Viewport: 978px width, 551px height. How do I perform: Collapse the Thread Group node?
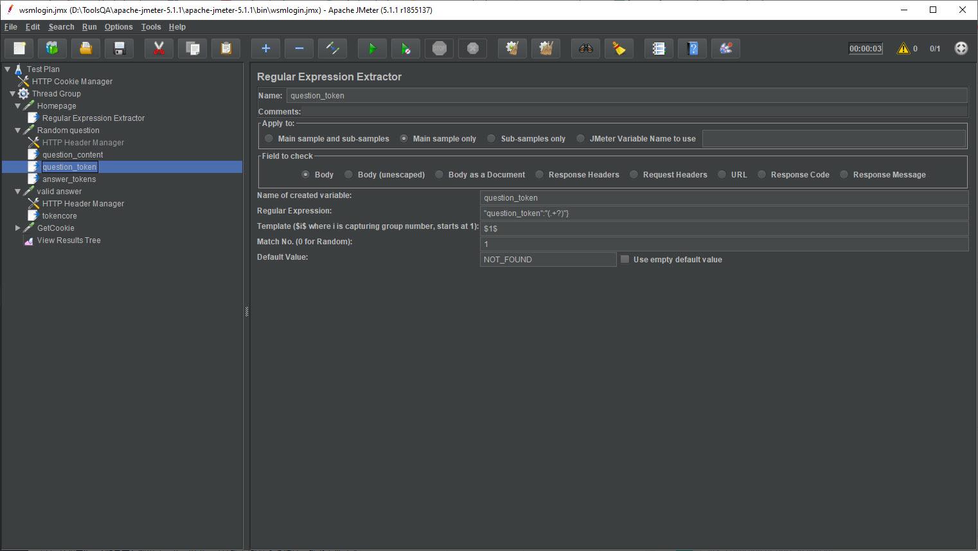point(12,94)
